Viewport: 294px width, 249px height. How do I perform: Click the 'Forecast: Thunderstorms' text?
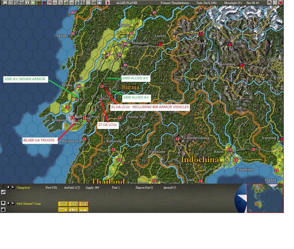[175, 3]
